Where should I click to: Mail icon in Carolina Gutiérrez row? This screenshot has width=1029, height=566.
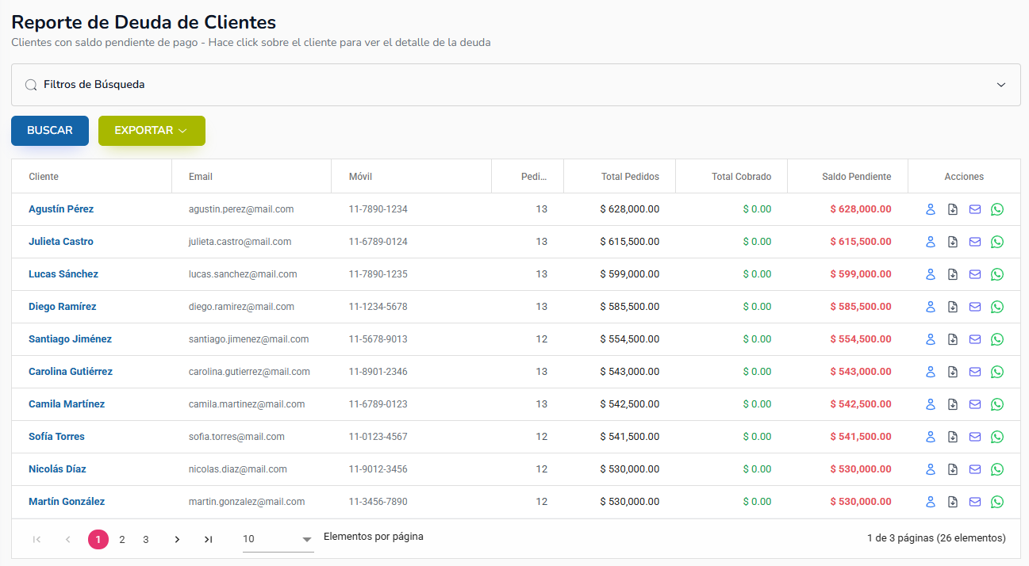[x=975, y=372]
